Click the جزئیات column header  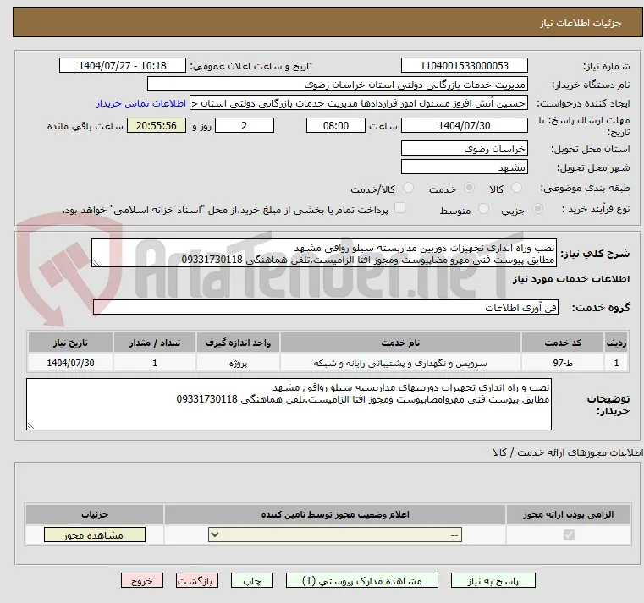[95, 514]
